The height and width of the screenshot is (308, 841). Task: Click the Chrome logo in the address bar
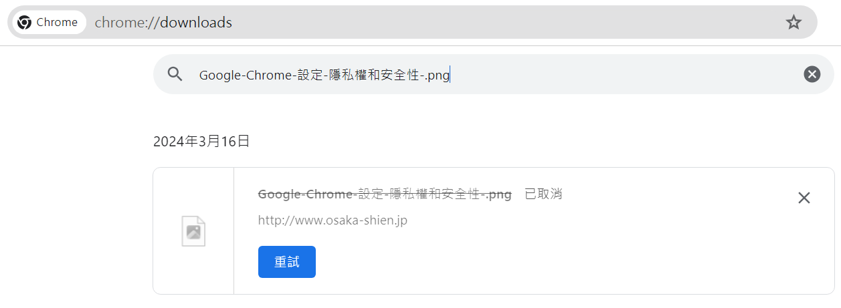click(x=25, y=23)
